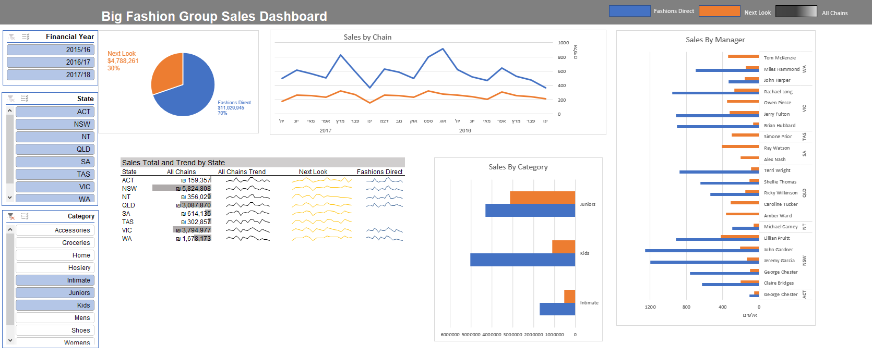
Task: Filter the State slicer to QLD
Action: [x=55, y=149]
